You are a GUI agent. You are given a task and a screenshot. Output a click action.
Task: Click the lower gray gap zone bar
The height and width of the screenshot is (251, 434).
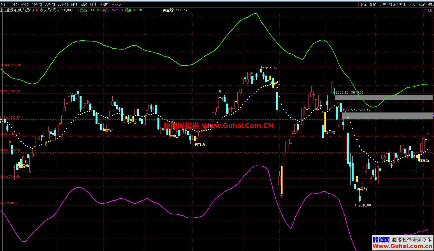[387, 116]
